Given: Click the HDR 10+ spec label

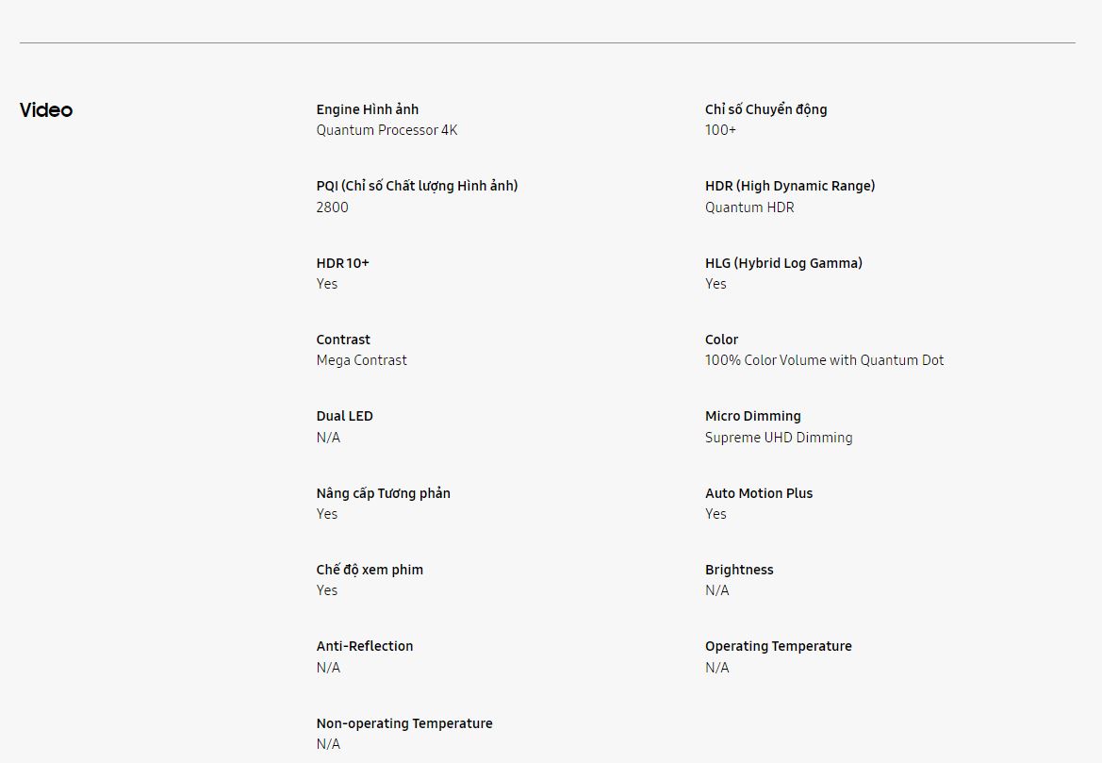Looking at the screenshot, I should point(343,263).
